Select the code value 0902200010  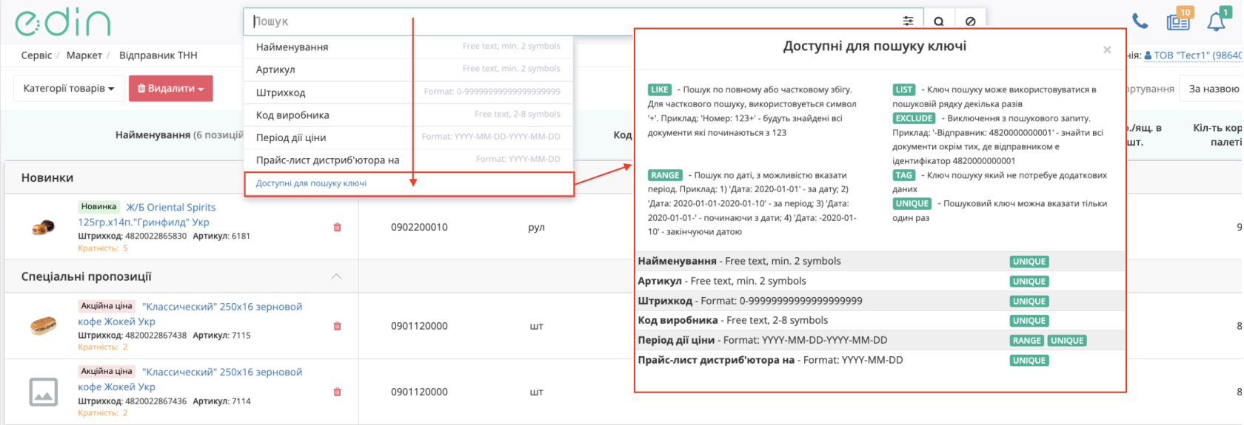(419, 227)
